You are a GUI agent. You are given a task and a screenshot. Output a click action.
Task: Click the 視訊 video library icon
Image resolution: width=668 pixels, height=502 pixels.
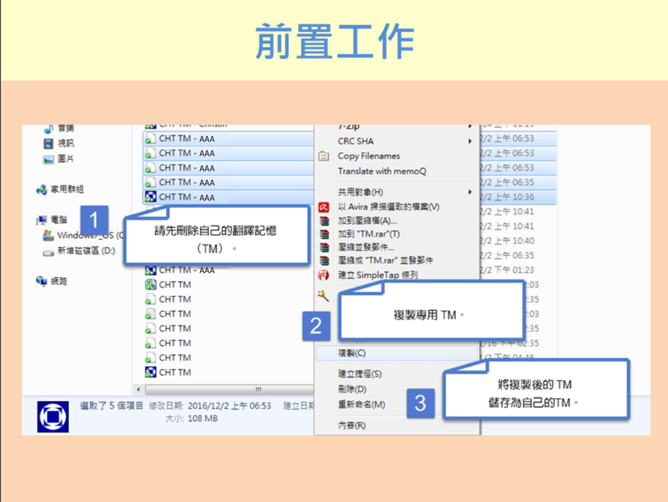(49, 143)
